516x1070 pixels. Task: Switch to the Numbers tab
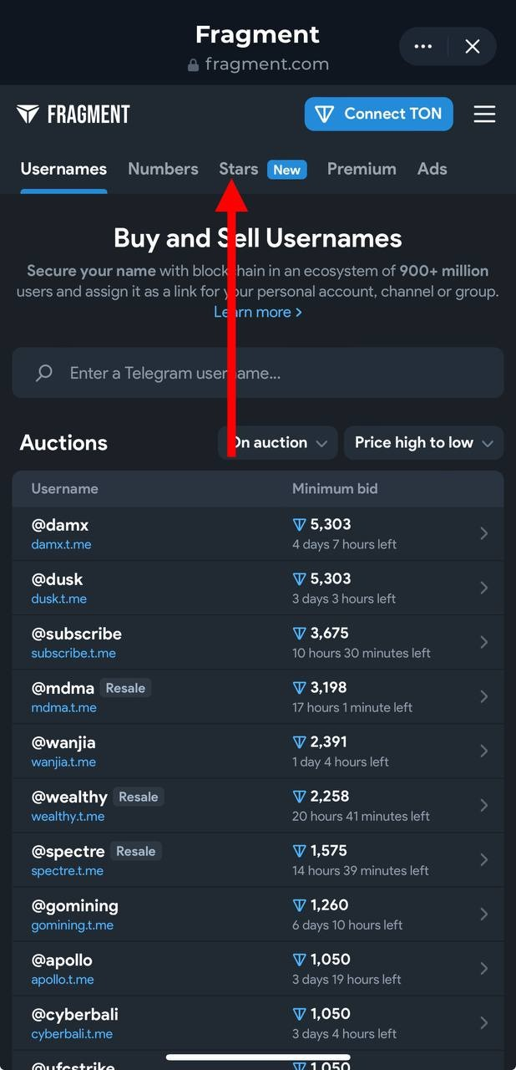coord(163,169)
